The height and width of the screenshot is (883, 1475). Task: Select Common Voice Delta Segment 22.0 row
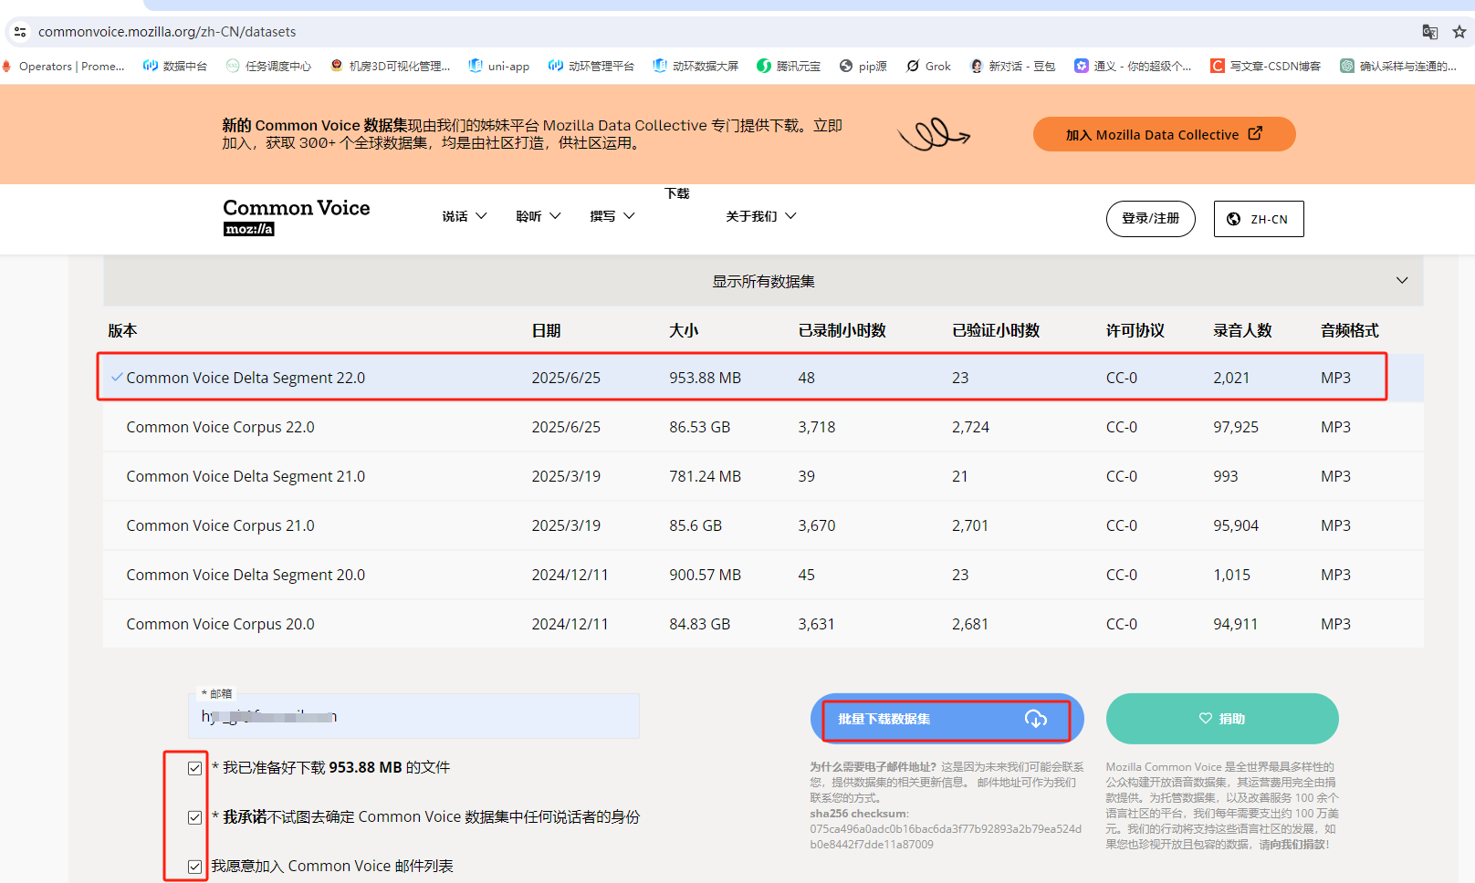763,377
